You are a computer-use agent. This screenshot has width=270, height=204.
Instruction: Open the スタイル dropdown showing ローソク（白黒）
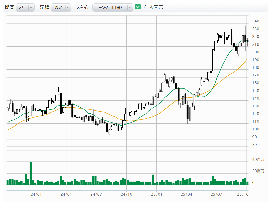(x=113, y=7)
